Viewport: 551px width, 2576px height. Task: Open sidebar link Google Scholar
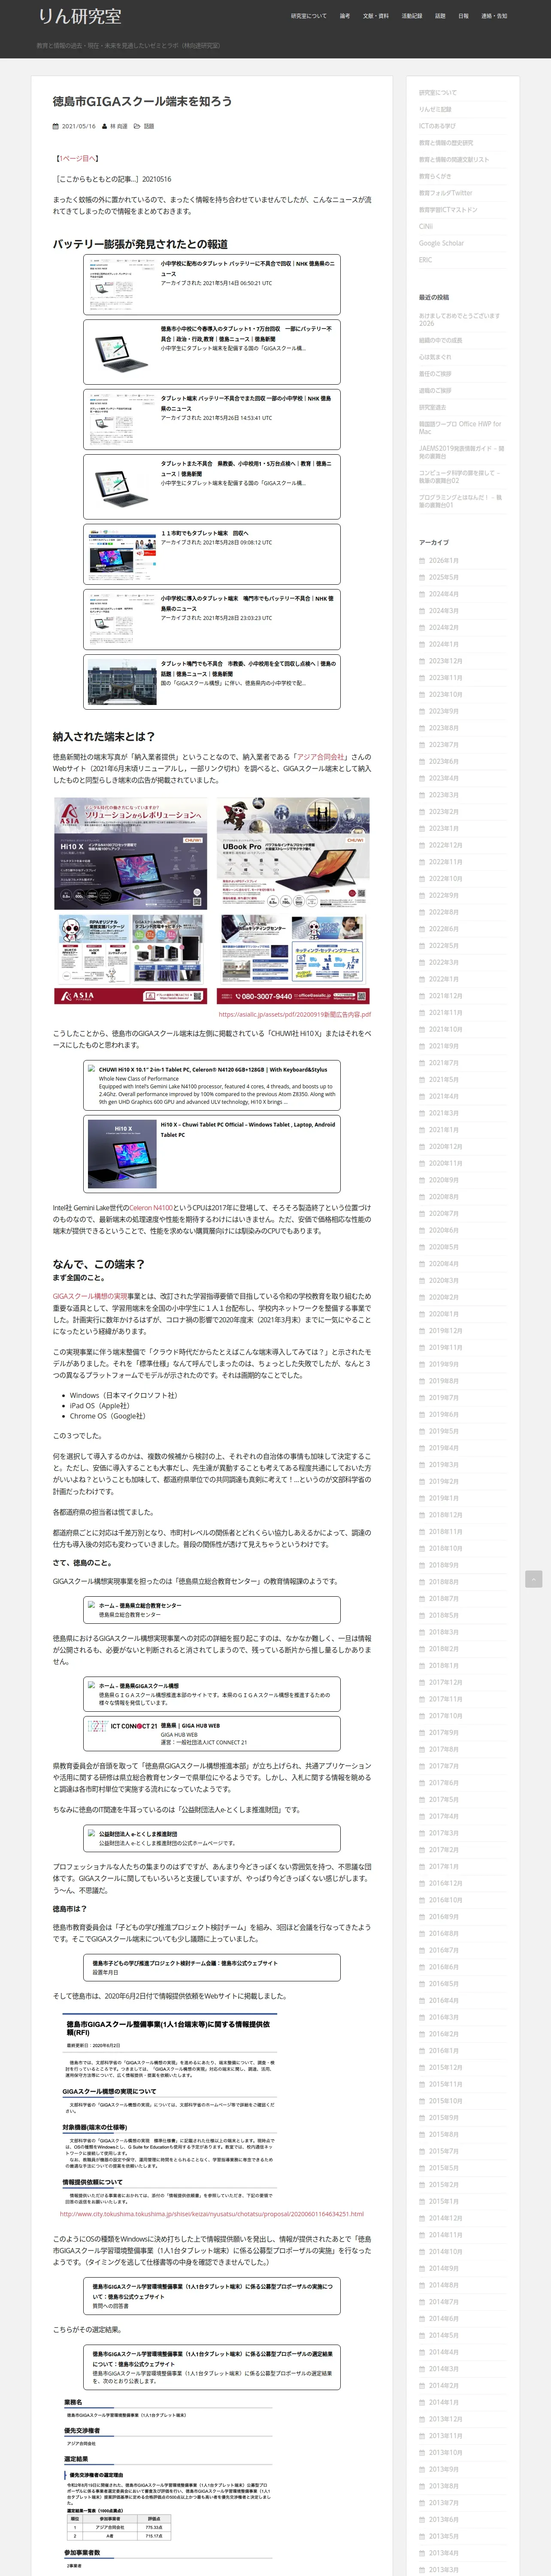tap(441, 243)
